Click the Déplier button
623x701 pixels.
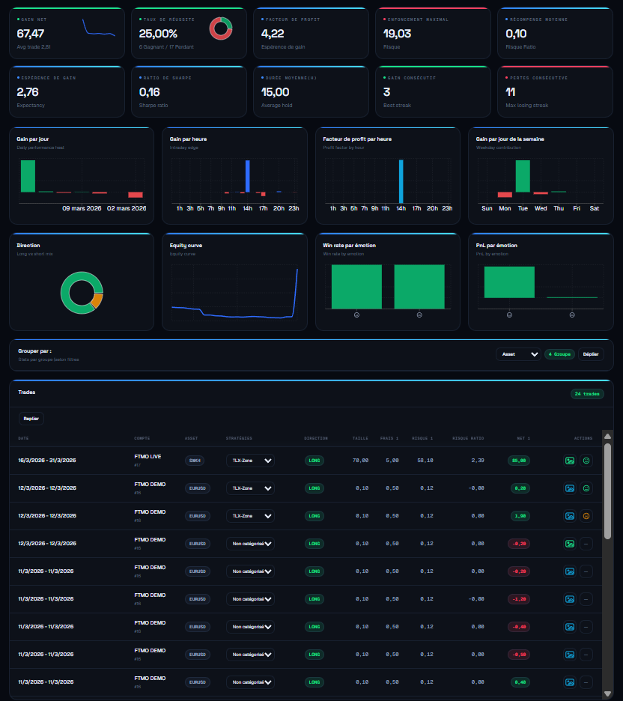(x=591, y=354)
